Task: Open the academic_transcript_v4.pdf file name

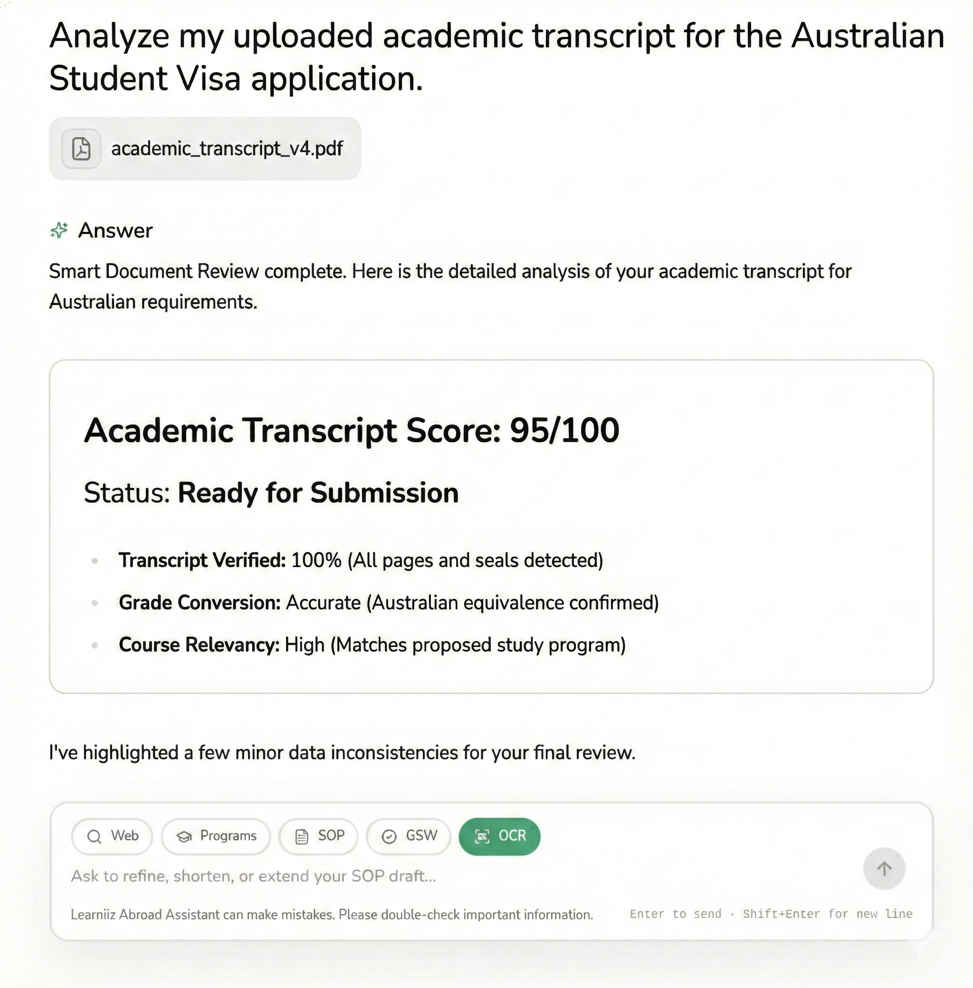Action: [x=227, y=149]
